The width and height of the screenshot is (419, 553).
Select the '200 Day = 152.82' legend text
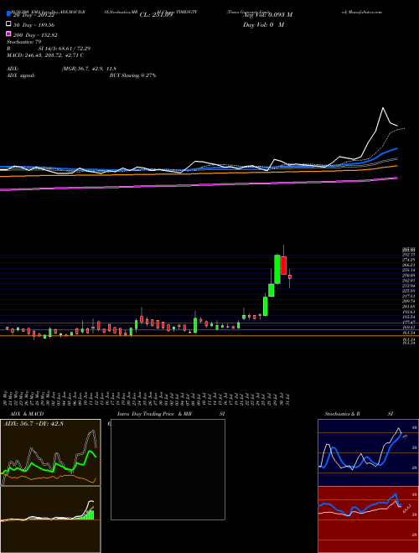click(x=36, y=35)
